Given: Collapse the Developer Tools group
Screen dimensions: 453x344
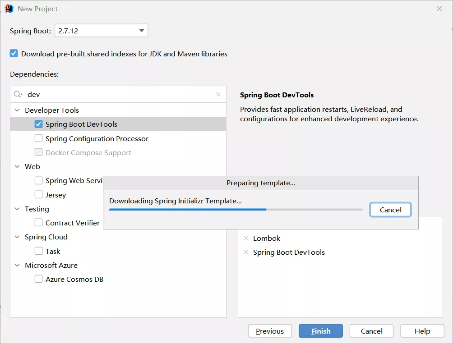Looking at the screenshot, I should (x=17, y=110).
